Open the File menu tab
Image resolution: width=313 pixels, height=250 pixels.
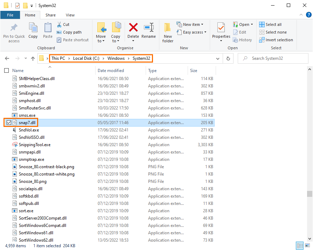pyautogui.click(x=10, y=15)
